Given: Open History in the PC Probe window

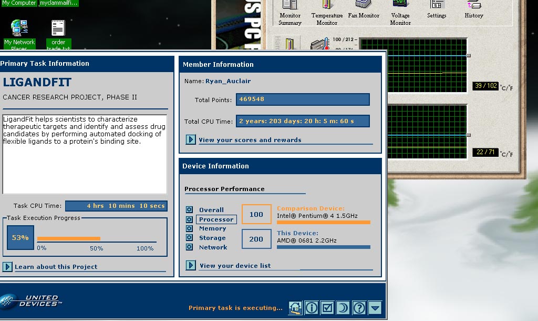Looking at the screenshot, I should [x=474, y=9].
